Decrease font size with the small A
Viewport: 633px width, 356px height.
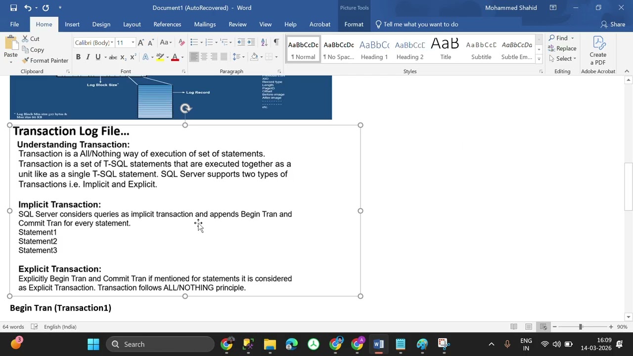coord(150,43)
